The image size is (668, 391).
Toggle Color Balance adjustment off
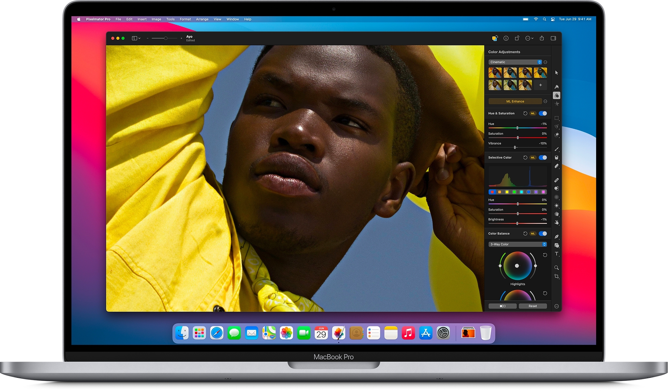543,233
